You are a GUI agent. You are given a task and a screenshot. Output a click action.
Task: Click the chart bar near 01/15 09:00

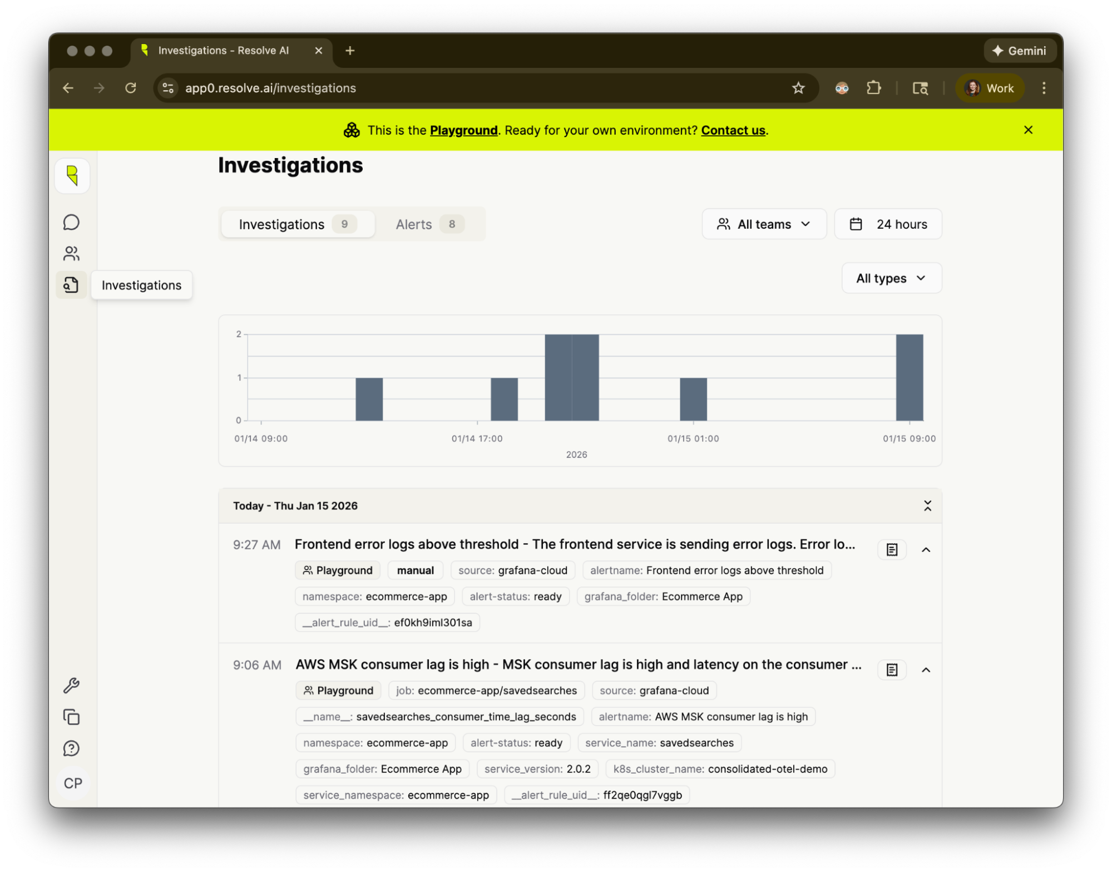coord(909,377)
